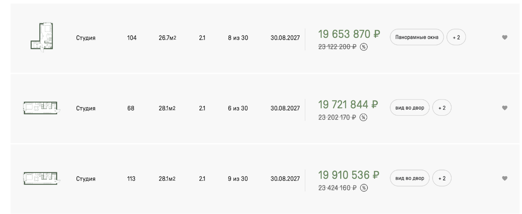View floor plan image of apartment 68
522x214 pixels.
42,108
